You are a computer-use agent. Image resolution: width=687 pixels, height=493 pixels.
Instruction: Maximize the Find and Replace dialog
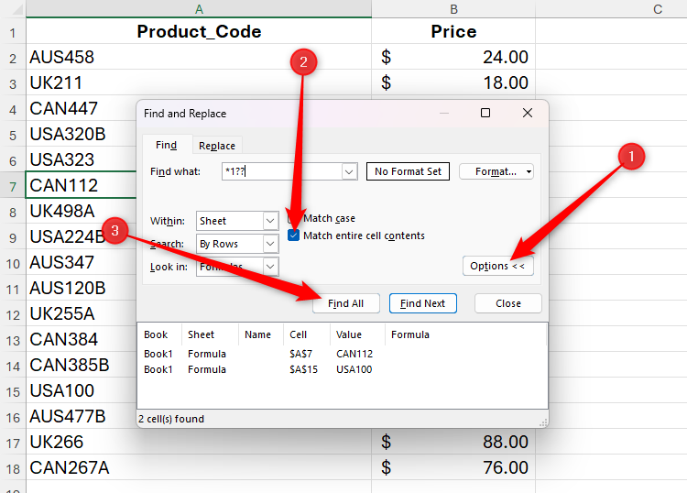(485, 114)
